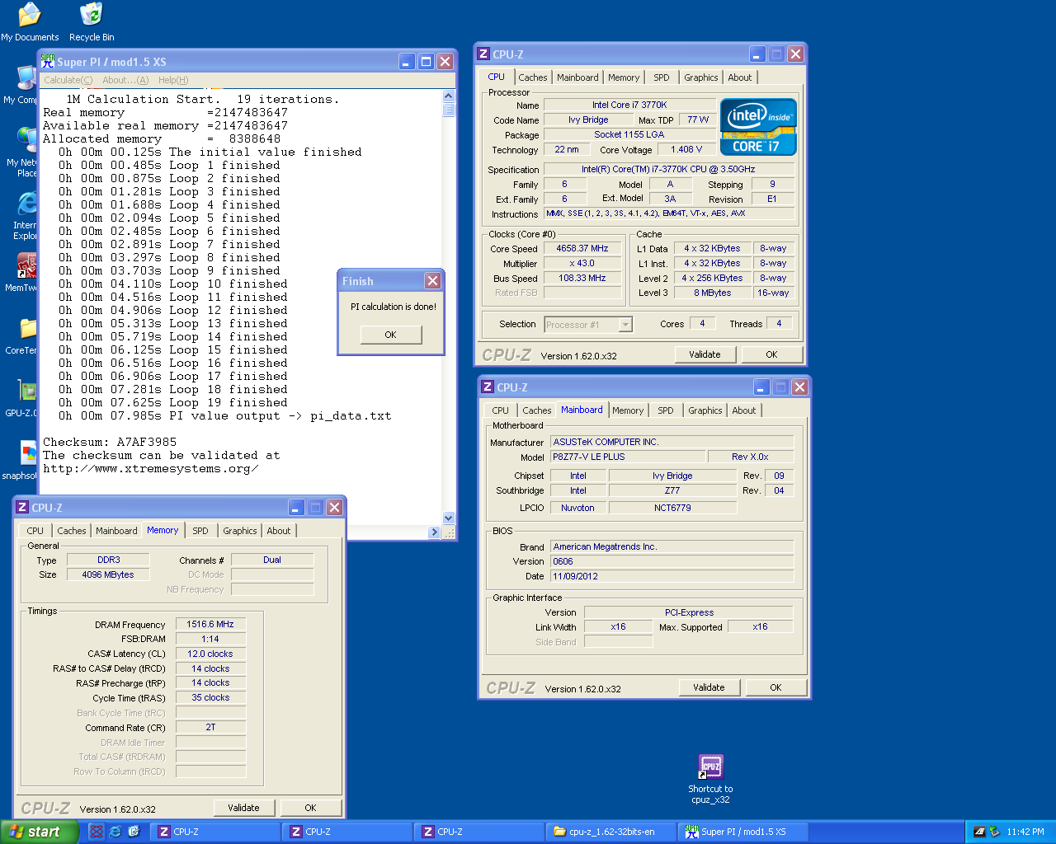Switch to Memory tab in CPU window

[x=624, y=77]
